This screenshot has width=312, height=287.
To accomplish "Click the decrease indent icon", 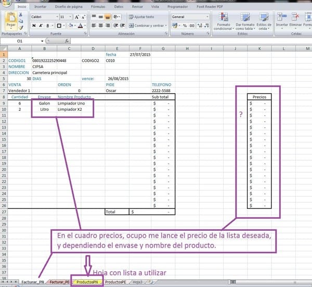I will [115, 25].
